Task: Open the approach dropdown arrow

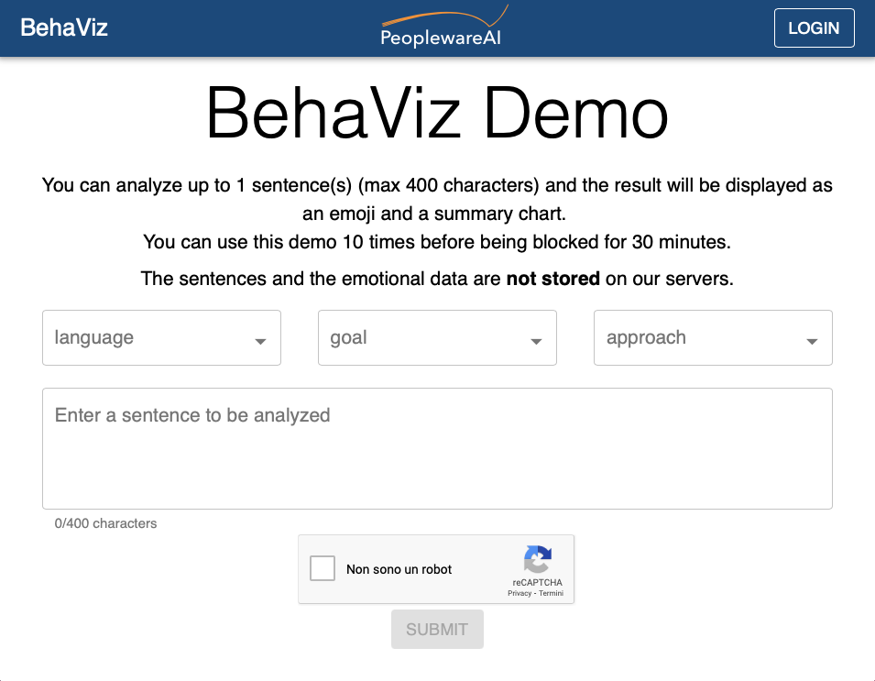Action: (x=812, y=338)
